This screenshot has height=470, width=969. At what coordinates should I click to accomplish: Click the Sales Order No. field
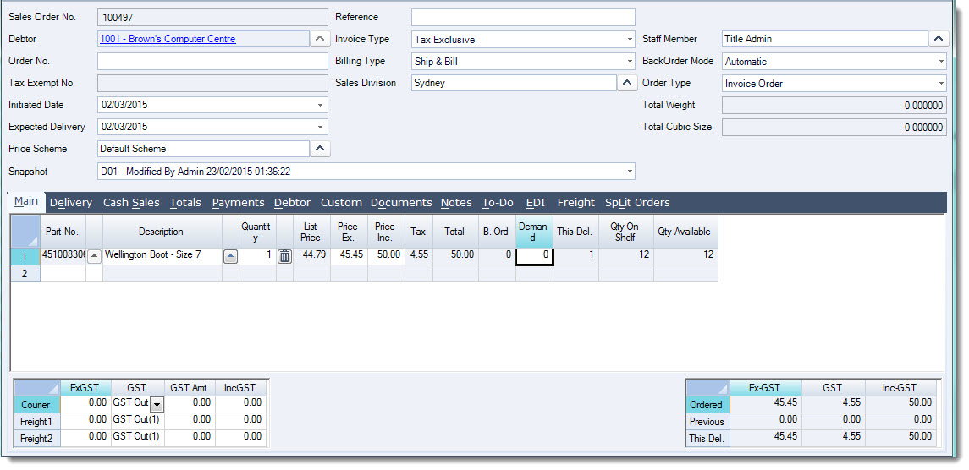tap(212, 17)
